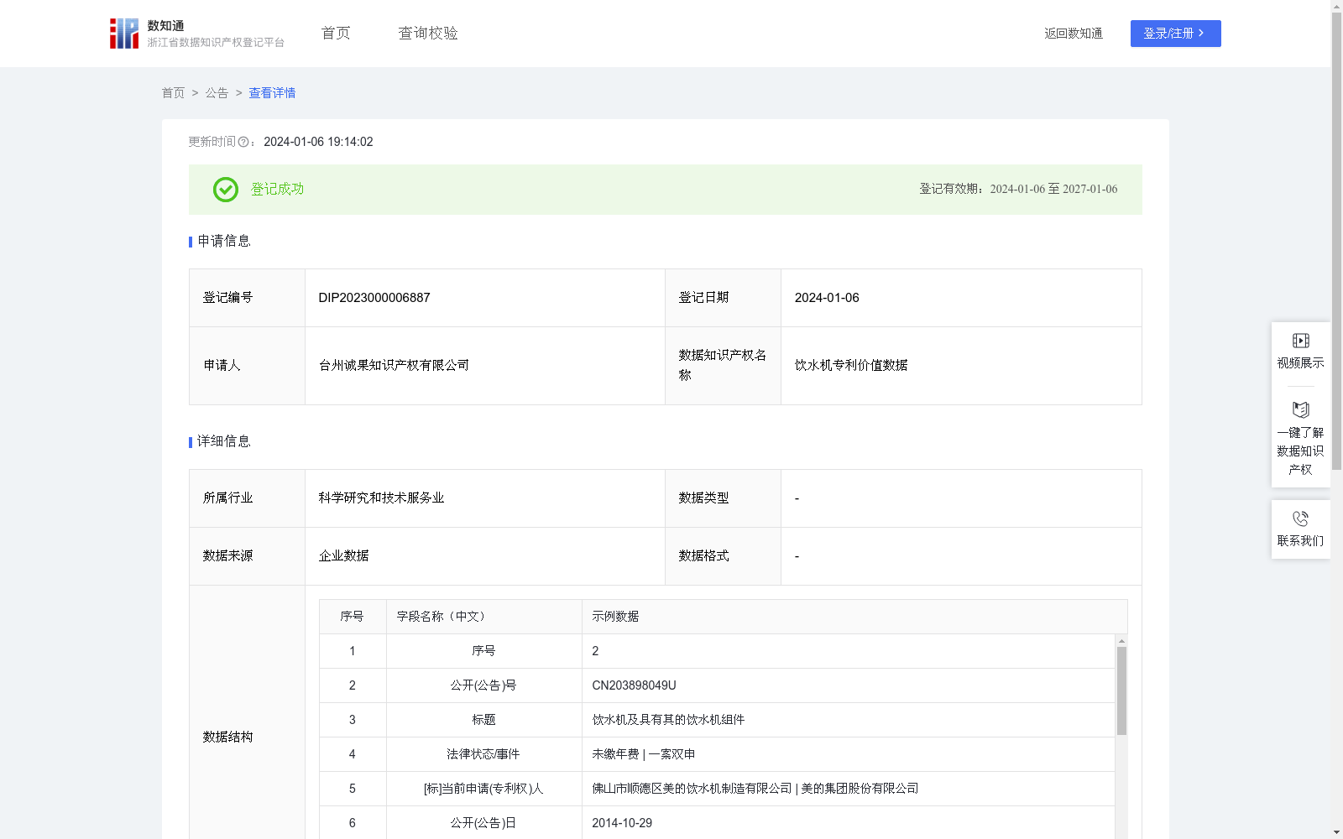Go to 首页 in the breadcrumb
1343x839 pixels.
(x=173, y=93)
